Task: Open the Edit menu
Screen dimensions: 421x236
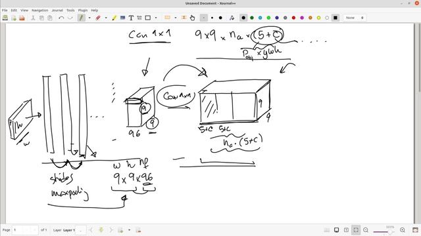Action: click(14, 10)
